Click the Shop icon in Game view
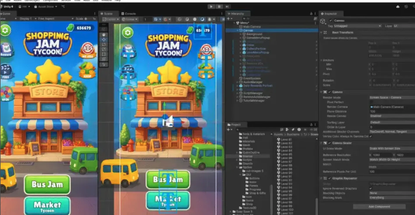Viewport: 415px width, 215px height. click(x=87, y=70)
